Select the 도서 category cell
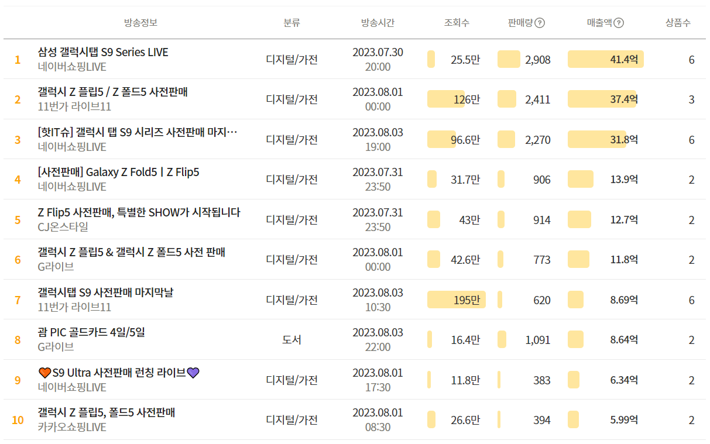This screenshot has width=710, height=444. tap(291, 339)
